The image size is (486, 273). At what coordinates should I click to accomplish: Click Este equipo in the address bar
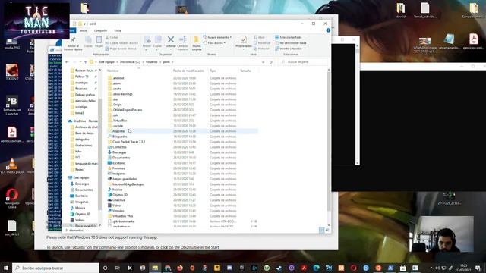point(106,62)
